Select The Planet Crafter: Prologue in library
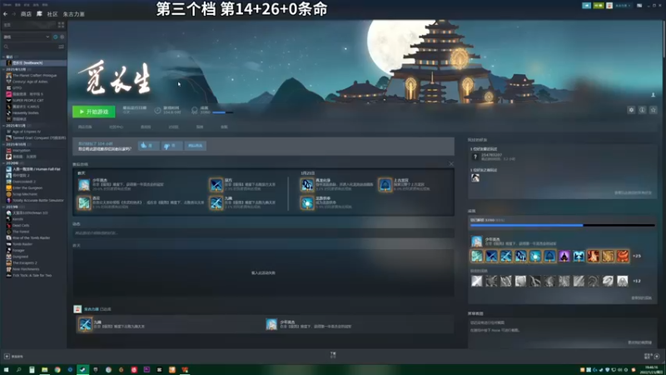 tap(34, 75)
